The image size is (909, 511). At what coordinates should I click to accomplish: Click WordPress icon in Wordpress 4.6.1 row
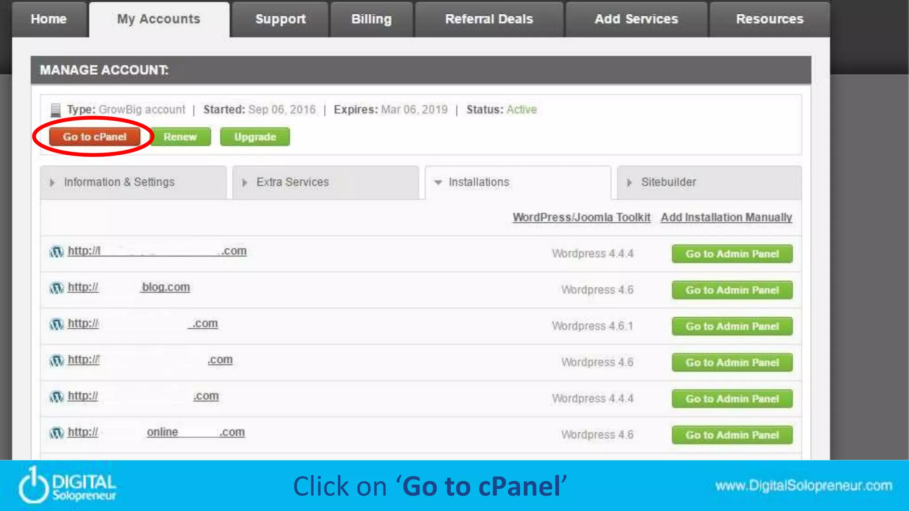coord(56,325)
